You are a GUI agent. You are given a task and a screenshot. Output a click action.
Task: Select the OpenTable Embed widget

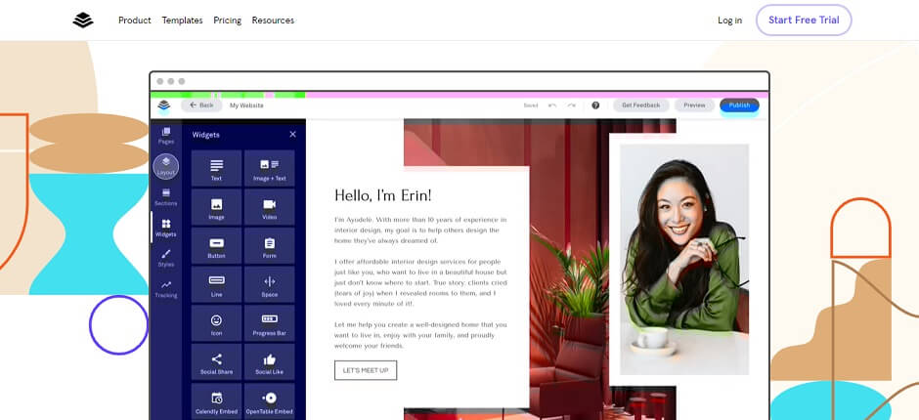pos(270,401)
